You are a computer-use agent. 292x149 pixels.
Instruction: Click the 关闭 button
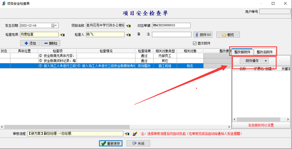[x=138, y=143]
